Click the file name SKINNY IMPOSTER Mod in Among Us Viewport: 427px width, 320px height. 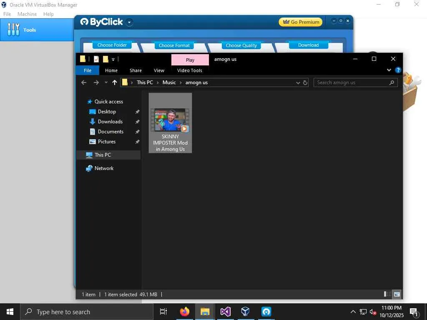point(170,143)
